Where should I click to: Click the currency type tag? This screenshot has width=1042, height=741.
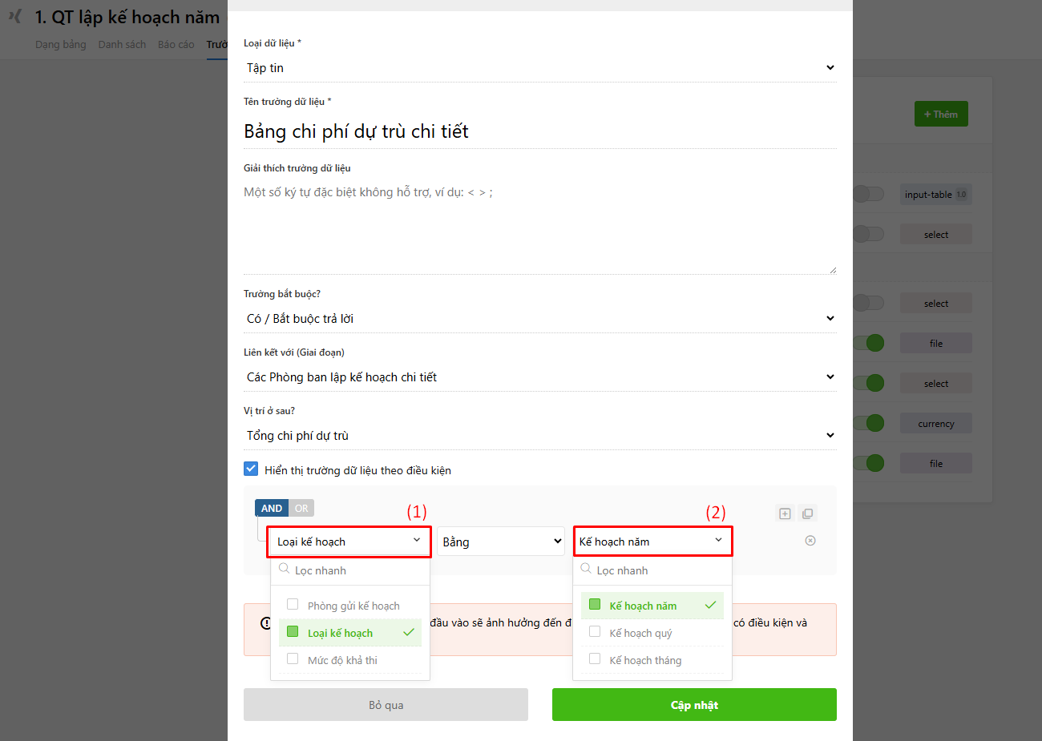[x=936, y=423]
